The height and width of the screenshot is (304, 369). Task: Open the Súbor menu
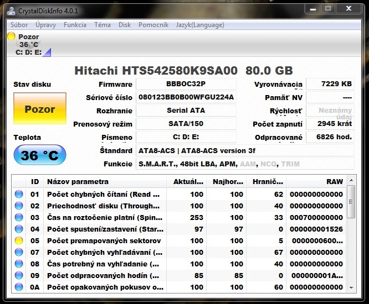click(x=19, y=25)
